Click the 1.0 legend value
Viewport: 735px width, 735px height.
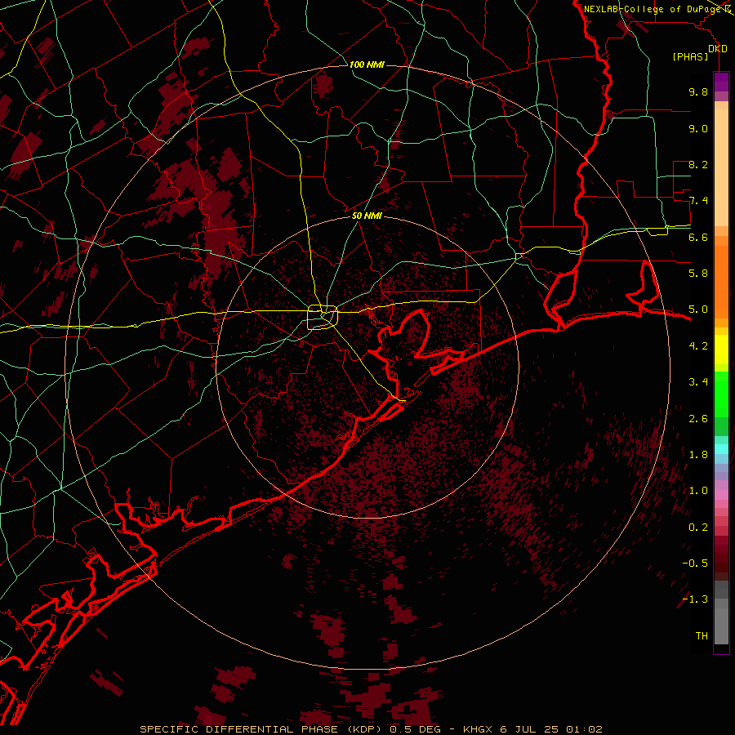(x=698, y=491)
